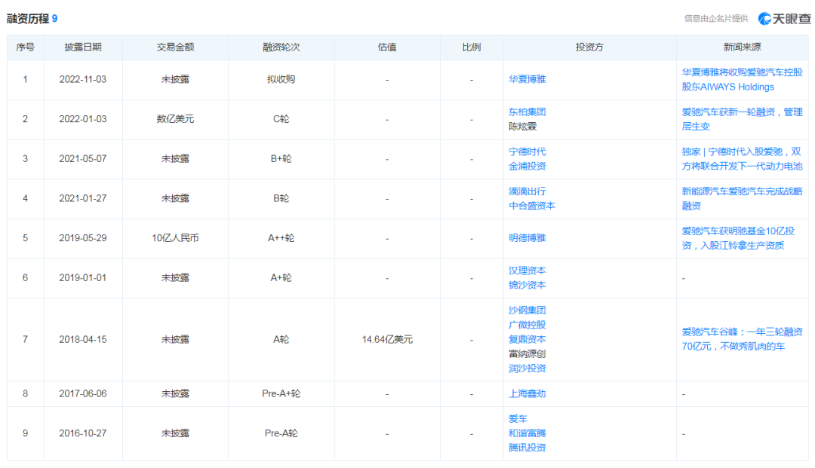Open investor link 腾讯投资
This screenshot has height=468, width=815.
(527, 448)
